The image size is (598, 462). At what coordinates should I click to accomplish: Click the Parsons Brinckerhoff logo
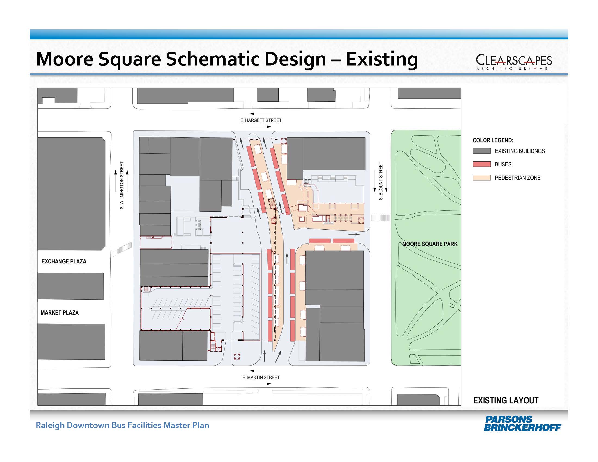(522, 423)
